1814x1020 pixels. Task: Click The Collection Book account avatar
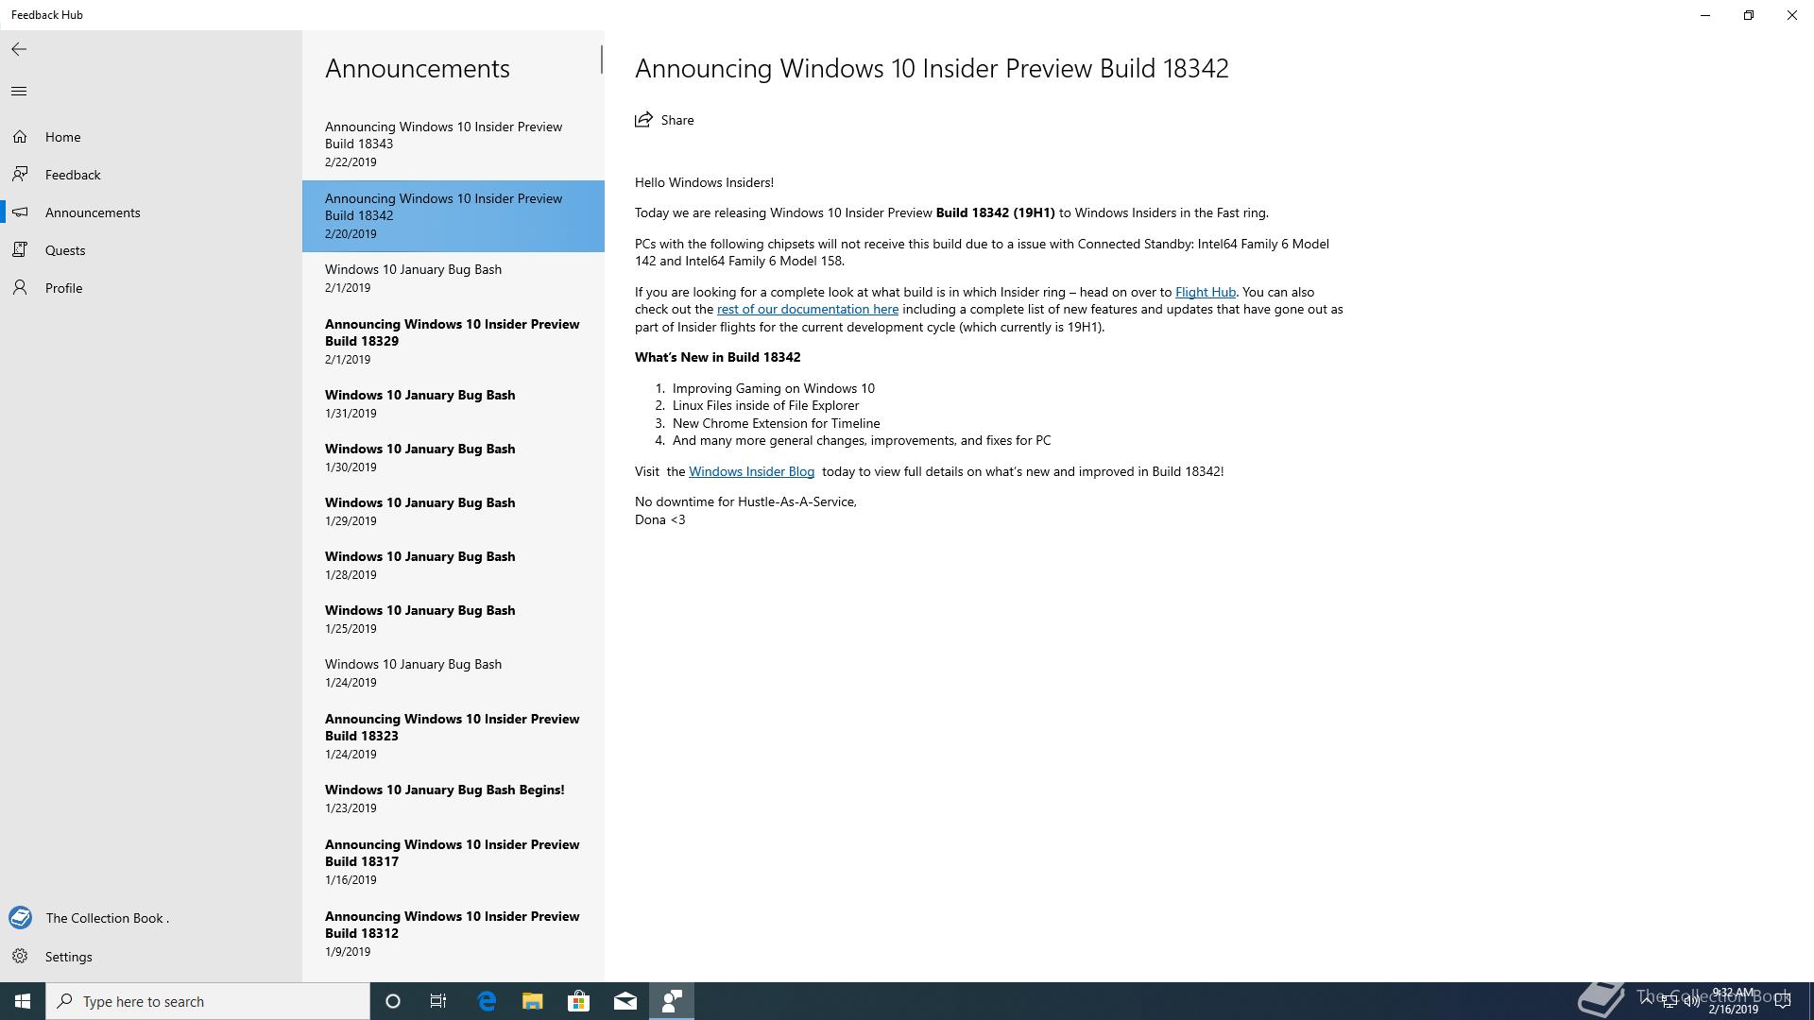click(20, 918)
